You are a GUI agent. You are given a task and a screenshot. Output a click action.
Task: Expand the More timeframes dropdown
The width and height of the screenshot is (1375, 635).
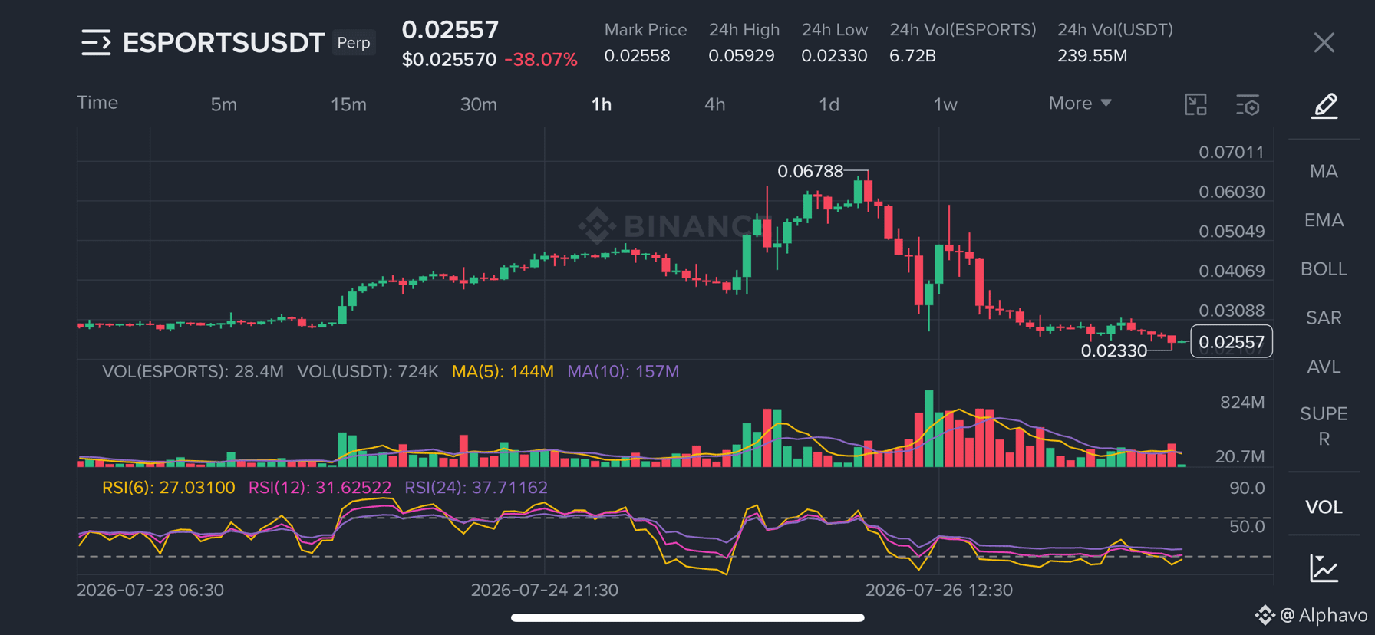[x=1080, y=103]
